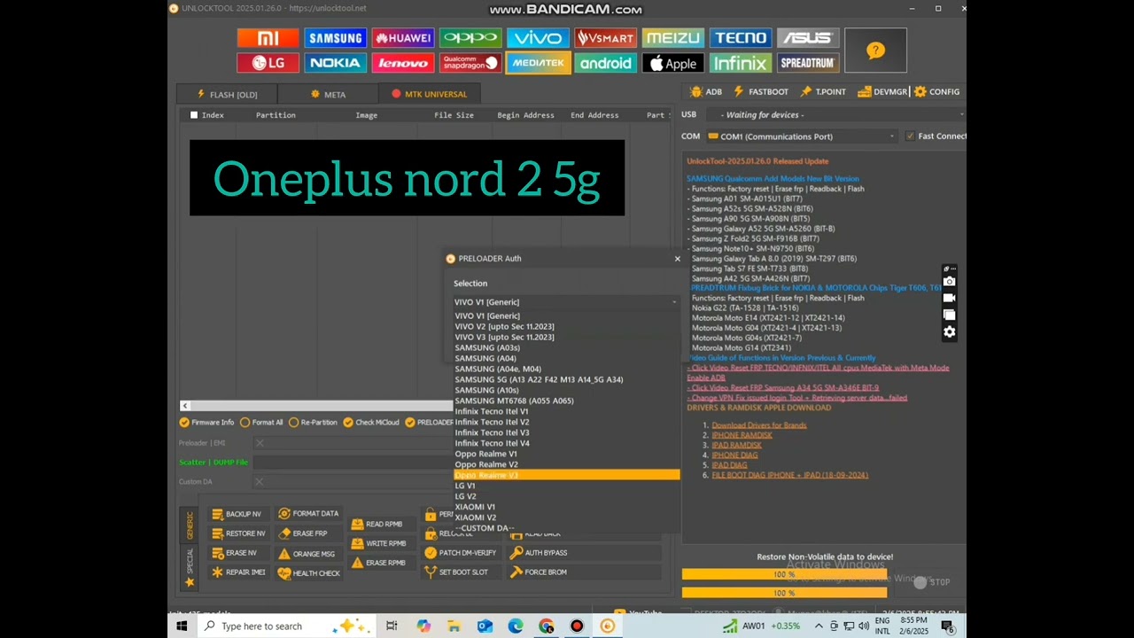Open the help question mark tile
Viewport: 1134px width, 638px height.
coord(875,51)
